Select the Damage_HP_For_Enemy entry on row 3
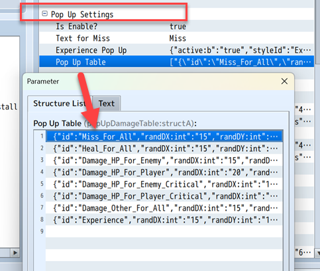 [x=164, y=160]
